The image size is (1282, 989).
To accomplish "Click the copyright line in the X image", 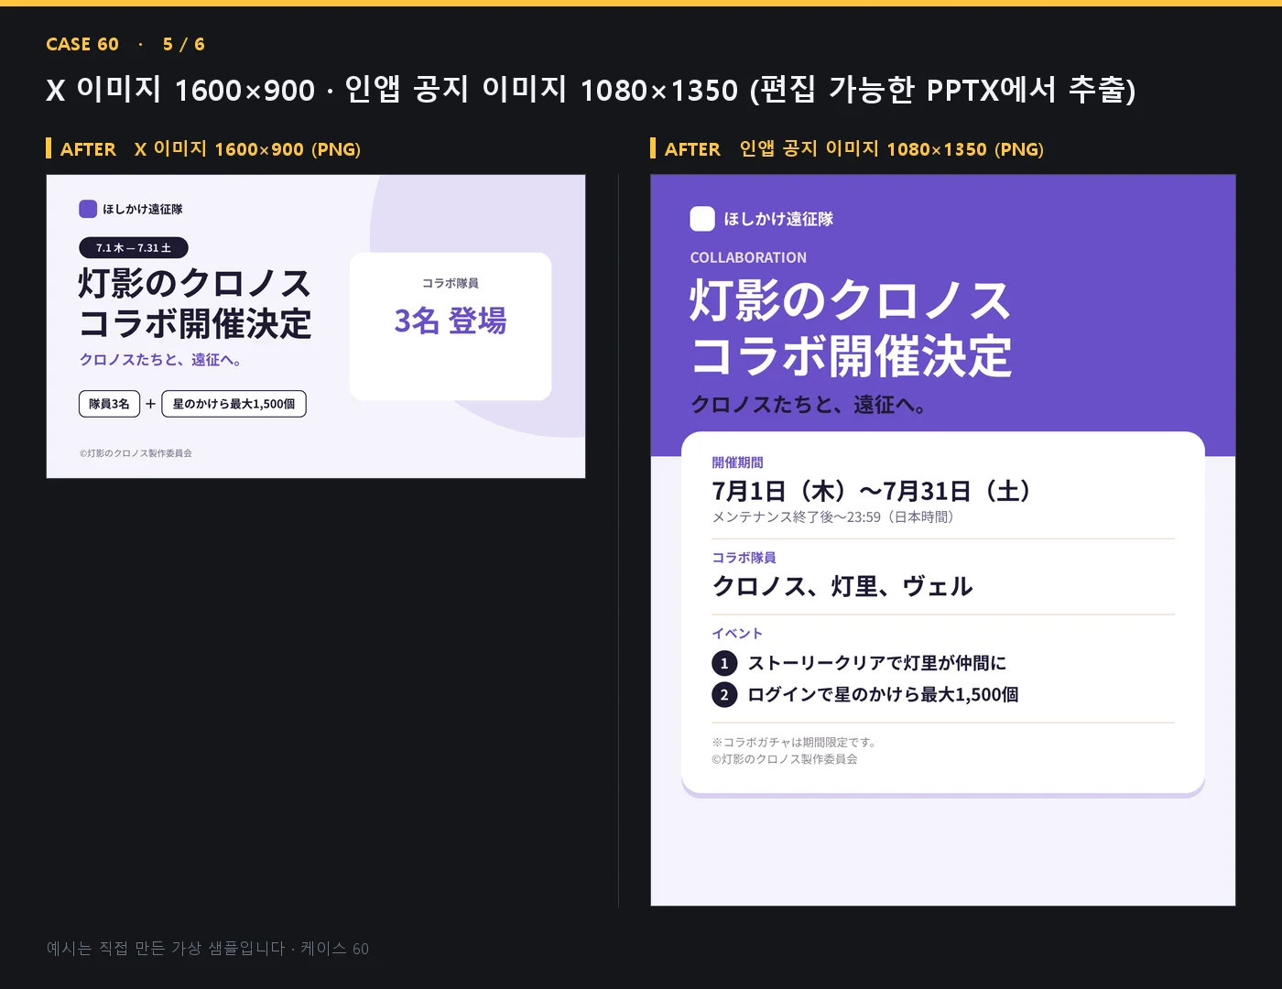I will click(136, 453).
